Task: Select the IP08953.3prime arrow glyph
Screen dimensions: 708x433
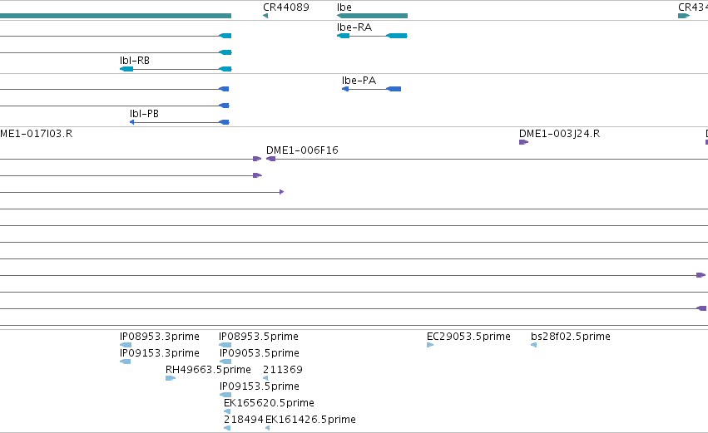Action: click(126, 345)
